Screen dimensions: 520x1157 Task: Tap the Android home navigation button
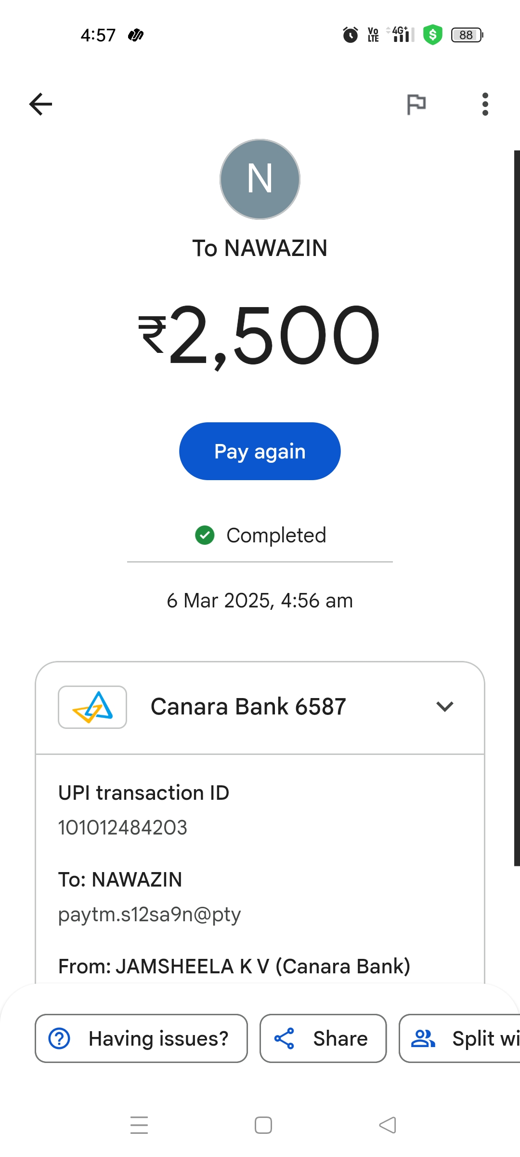263,1125
